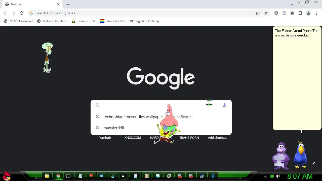Expand the hidden tray icons arrow
The width and height of the screenshot is (322, 181).
click(x=265, y=176)
